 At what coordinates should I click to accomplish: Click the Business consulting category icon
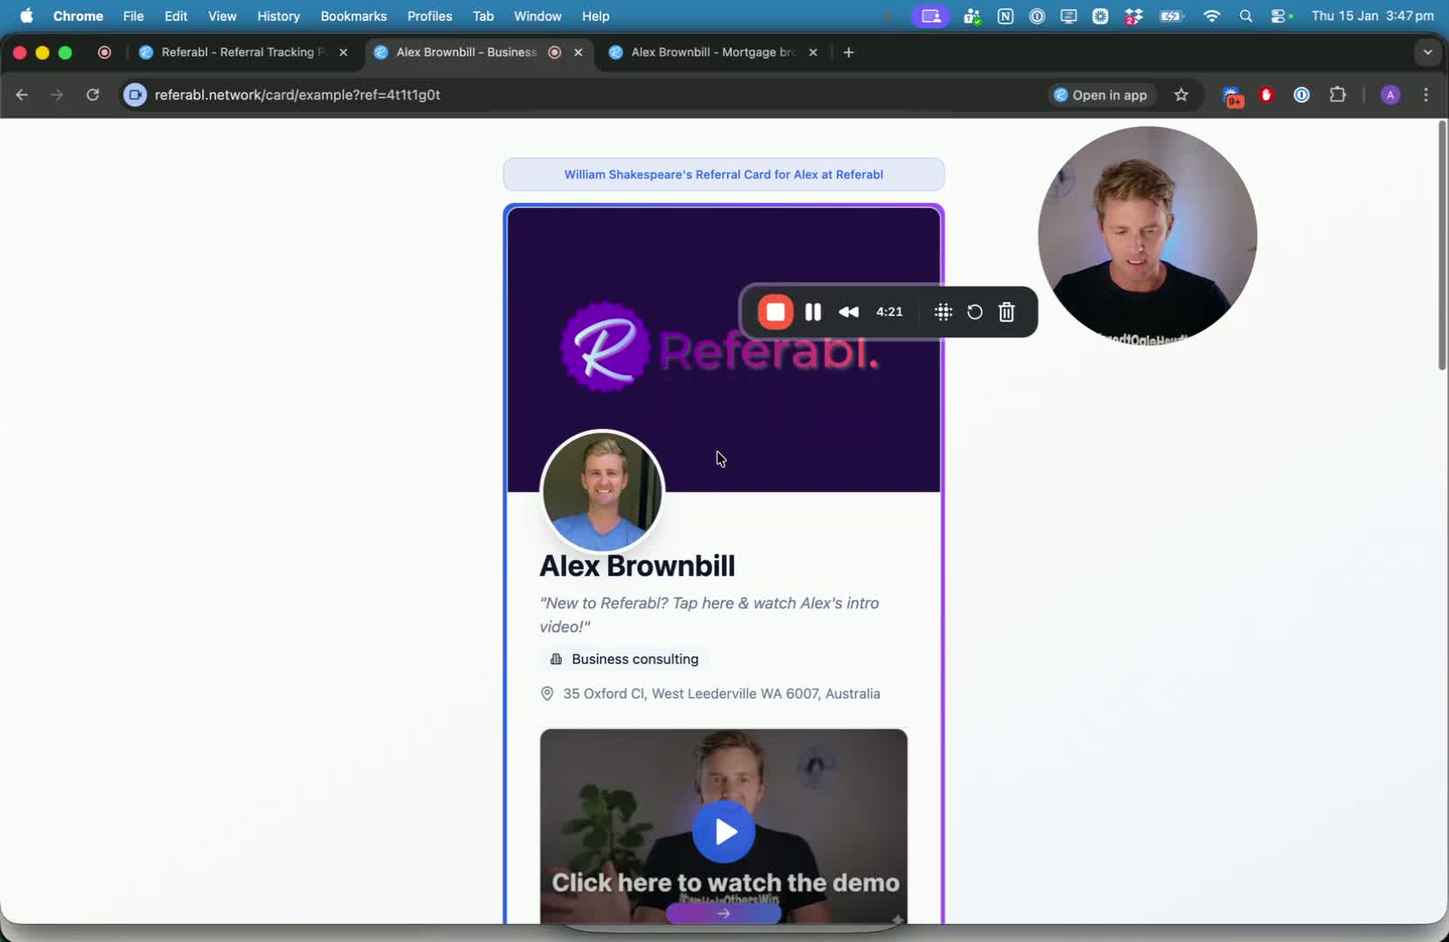point(556,659)
